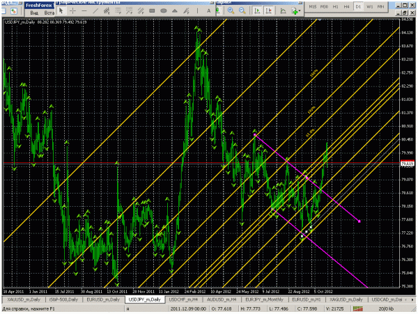This screenshot has height=314, width=418.
Task: Choose the text label A tool
Action: pos(208,11)
